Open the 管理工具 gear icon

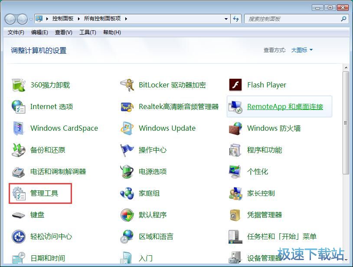pyautogui.click(x=19, y=193)
